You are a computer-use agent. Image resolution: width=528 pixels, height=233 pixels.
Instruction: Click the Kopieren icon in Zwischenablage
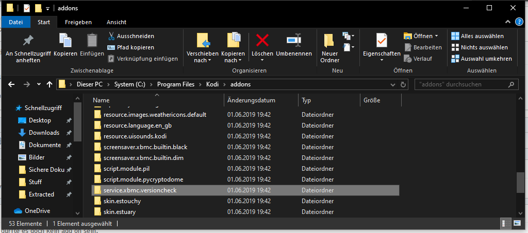(x=65, y=40)
